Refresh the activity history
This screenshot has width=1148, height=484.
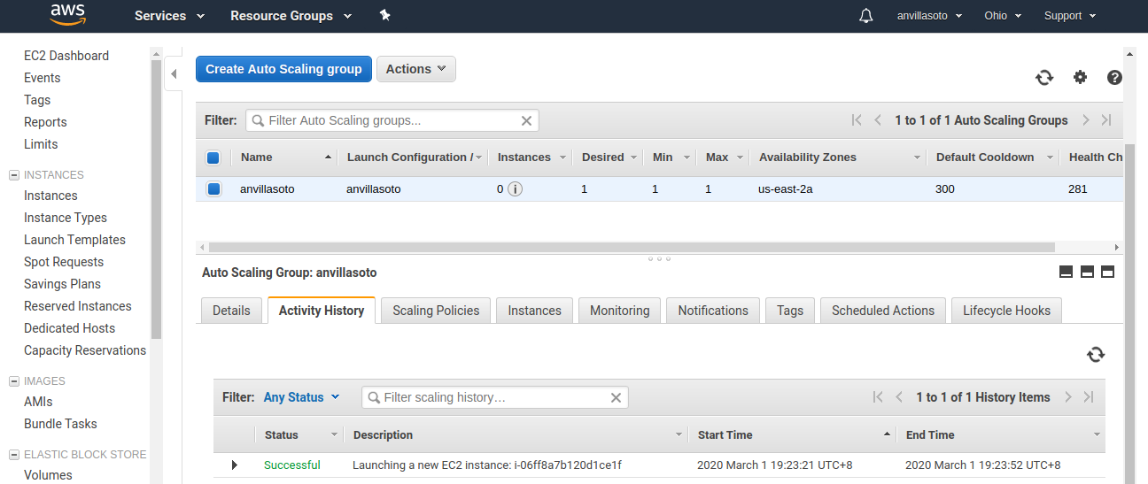tap(1096, 355)
